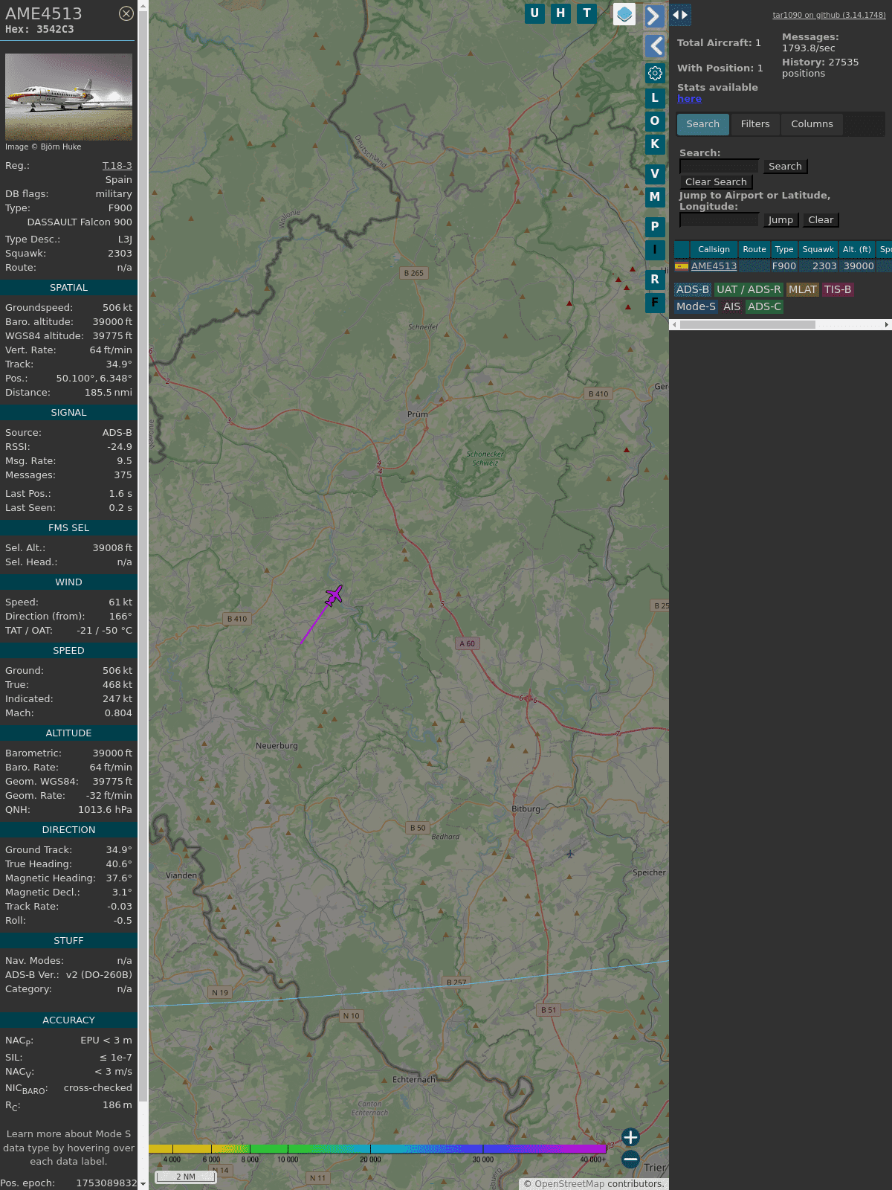Zoom in with the plus icon

coord(630,1137)
